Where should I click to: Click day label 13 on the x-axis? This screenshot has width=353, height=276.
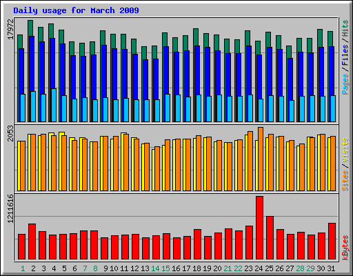point(145,268)
